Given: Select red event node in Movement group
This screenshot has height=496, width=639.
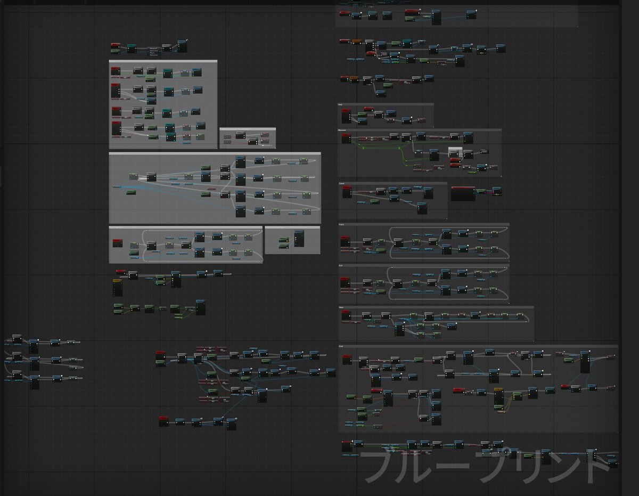Looking at the screenshot, I should [x=346, y=139].
